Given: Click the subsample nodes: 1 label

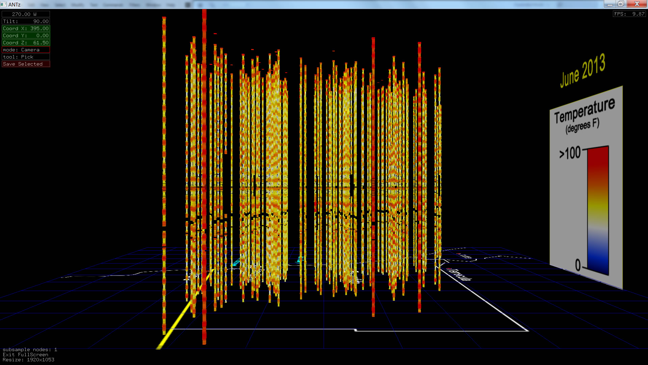Looking at the screenshot, I should tap(30, 349).
